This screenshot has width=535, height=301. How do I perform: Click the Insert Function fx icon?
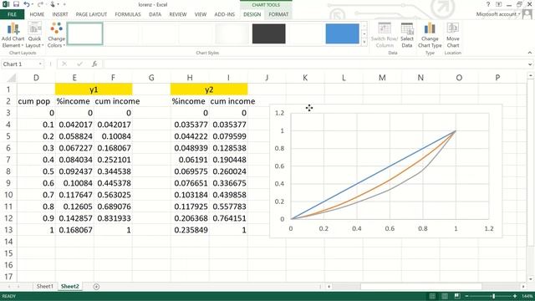tap(94, 64)
